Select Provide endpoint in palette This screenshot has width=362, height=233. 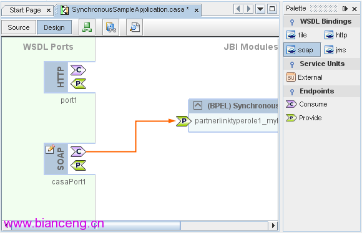304,118
